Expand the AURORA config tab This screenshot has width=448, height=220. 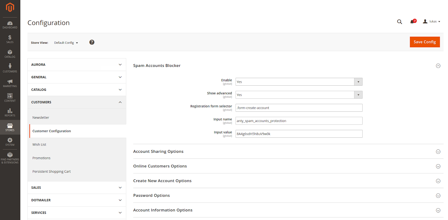[77, 65]
